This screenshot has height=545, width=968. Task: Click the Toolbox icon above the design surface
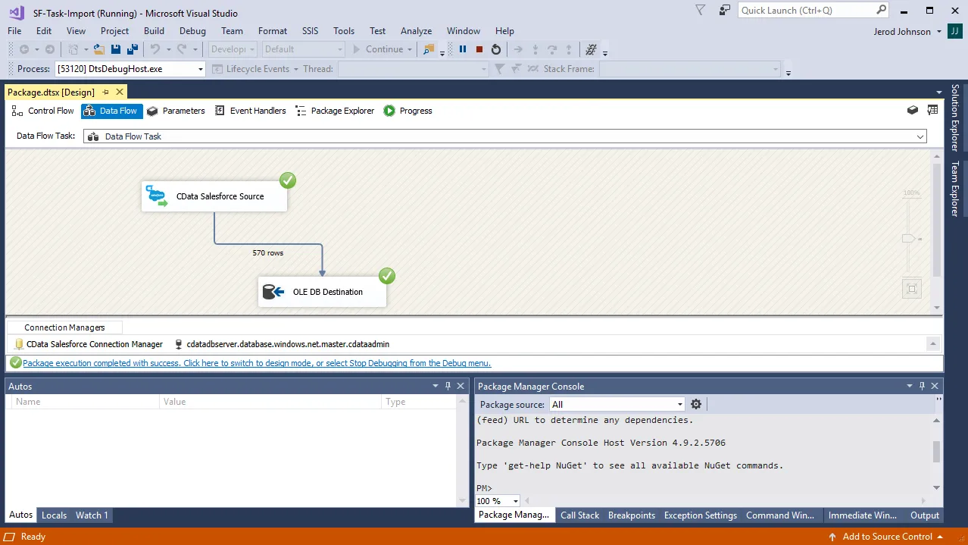point(912,110)
